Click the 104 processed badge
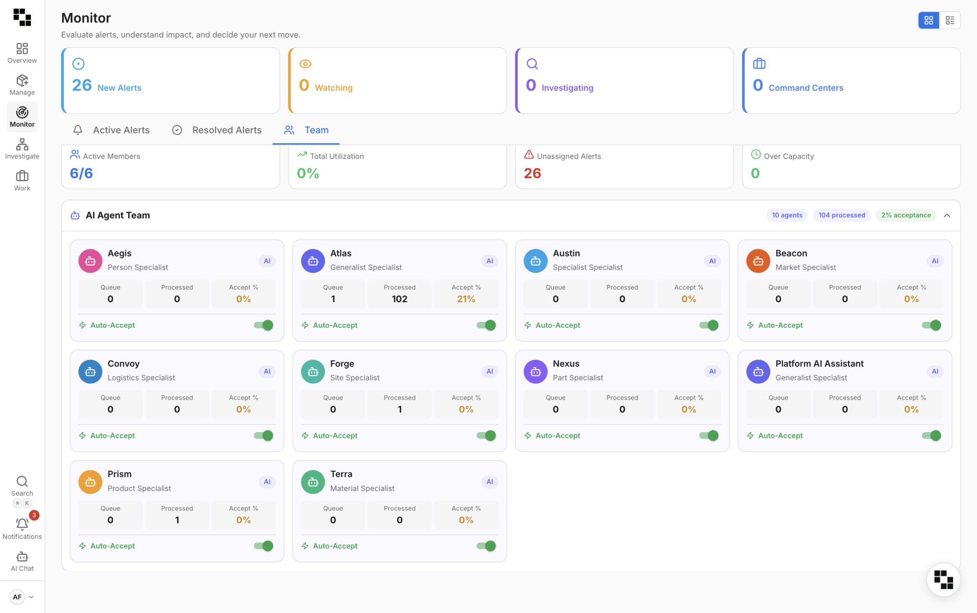This screenshot has height=613, width=977. tap(842, 215)
